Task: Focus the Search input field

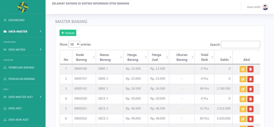Action: click(x=240, y=45)
